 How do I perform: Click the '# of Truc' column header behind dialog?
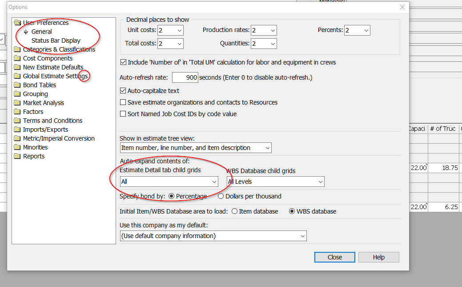point(443,129)
